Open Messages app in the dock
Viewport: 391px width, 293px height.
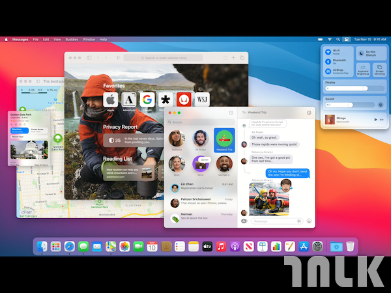(x=83, y=246)
